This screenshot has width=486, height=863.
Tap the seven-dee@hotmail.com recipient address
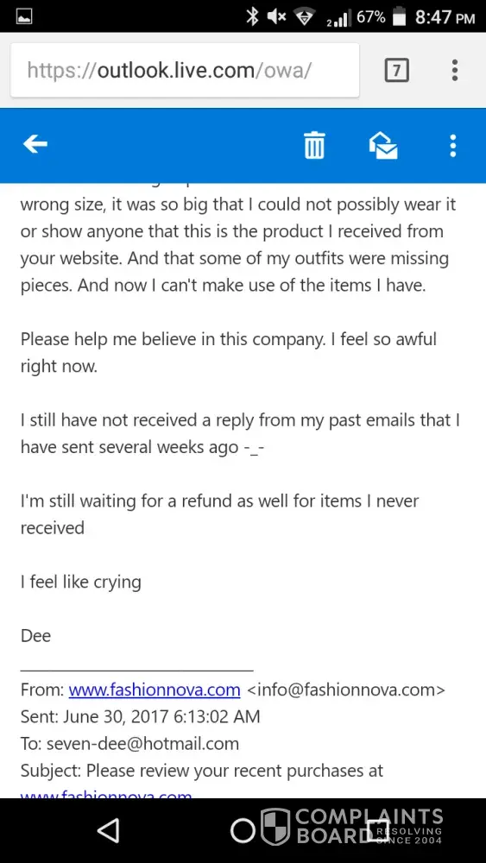142,744
